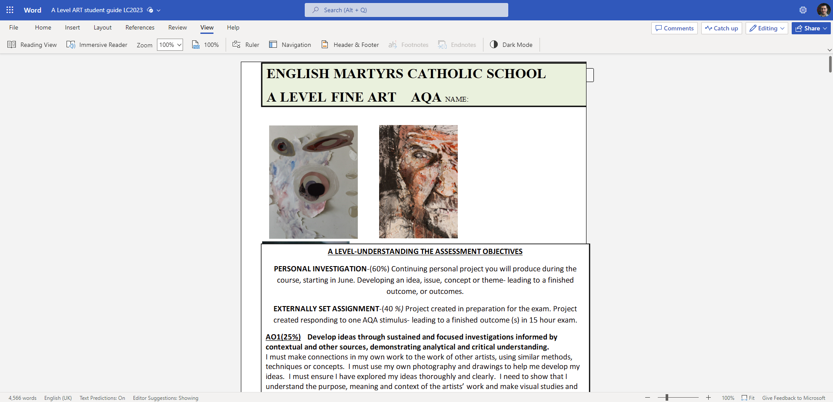
Task: Launch Immersive Reader
Action: 97,45
